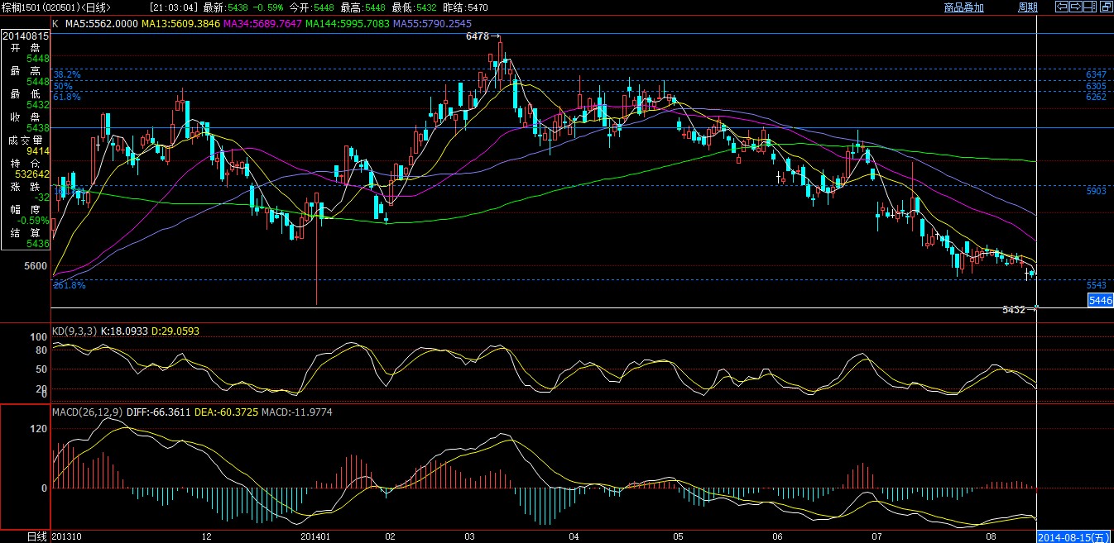Screen dimensions: 1114x543
Task: Click the KD(9,3,3) indicator title
Action: (74, 331)
